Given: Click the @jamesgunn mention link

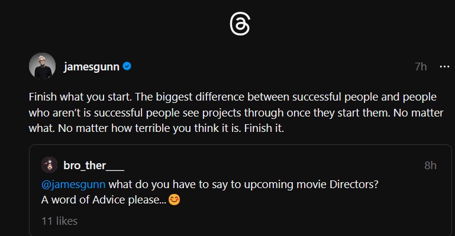Looking at the screenshot, I should click(73, 185).
